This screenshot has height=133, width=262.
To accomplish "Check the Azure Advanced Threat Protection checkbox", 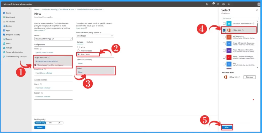I will click(224, 51).
